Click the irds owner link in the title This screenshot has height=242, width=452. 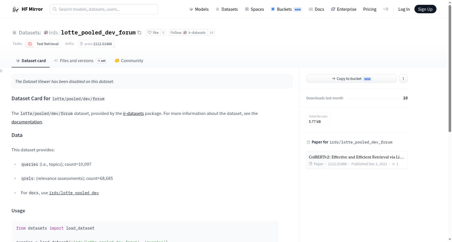click(x=53, y=32)
